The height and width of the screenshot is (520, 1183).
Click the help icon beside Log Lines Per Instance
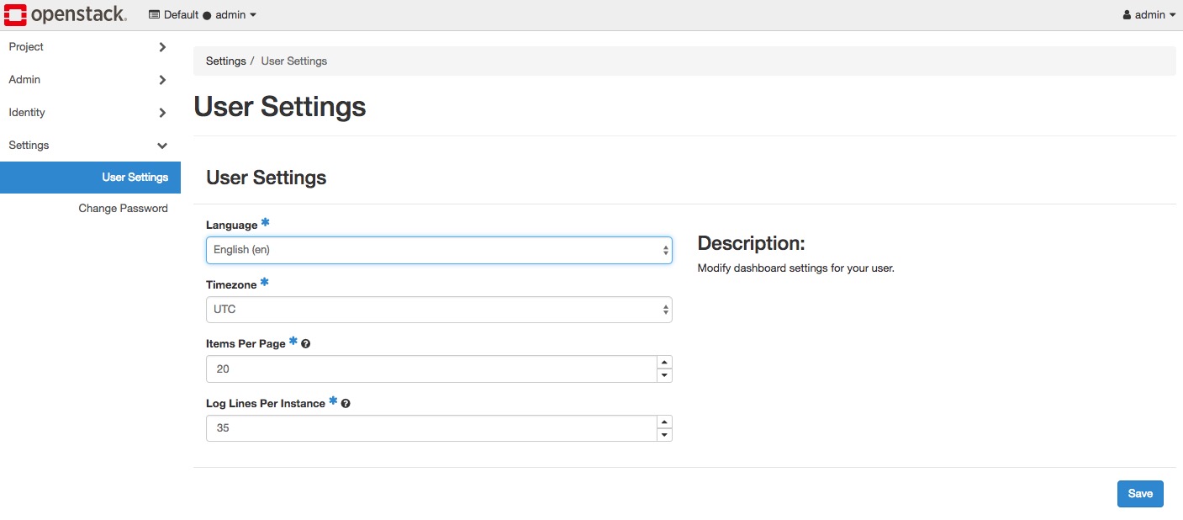click(346, 404)
